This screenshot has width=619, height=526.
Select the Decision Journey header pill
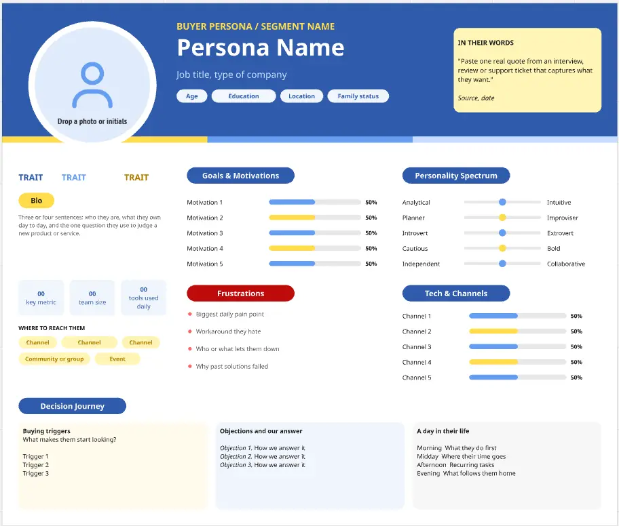click(x=72, y=407)
